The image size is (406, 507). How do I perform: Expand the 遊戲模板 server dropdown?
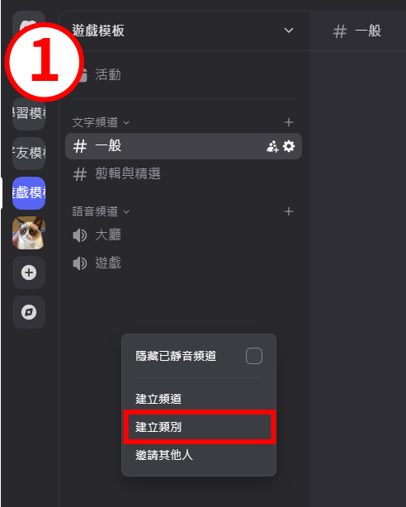288,31
